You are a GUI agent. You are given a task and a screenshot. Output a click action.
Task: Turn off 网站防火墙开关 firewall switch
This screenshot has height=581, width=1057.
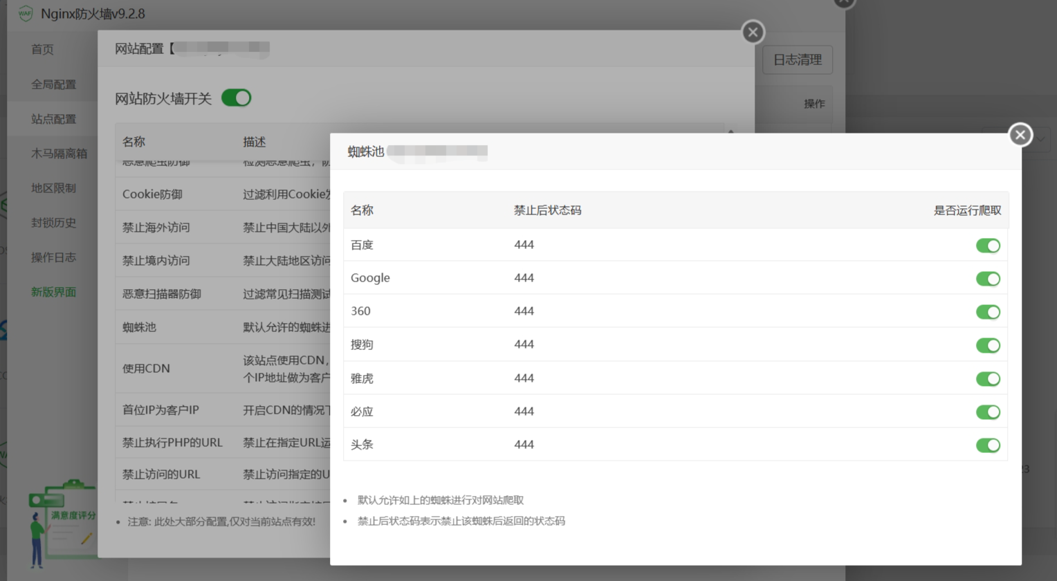coord(236,98)
